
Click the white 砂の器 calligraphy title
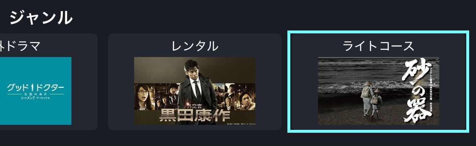pyautogui.click(x=418, y=91)
